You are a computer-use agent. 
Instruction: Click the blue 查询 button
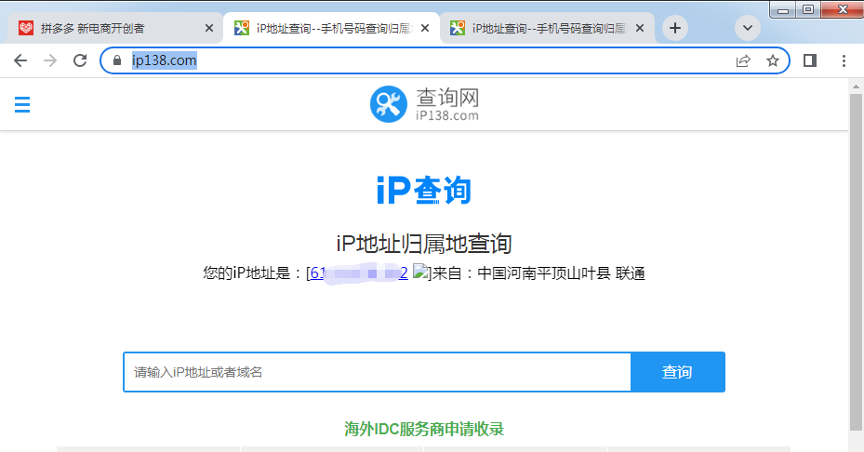pyautogui.click(x=677, y=372)
